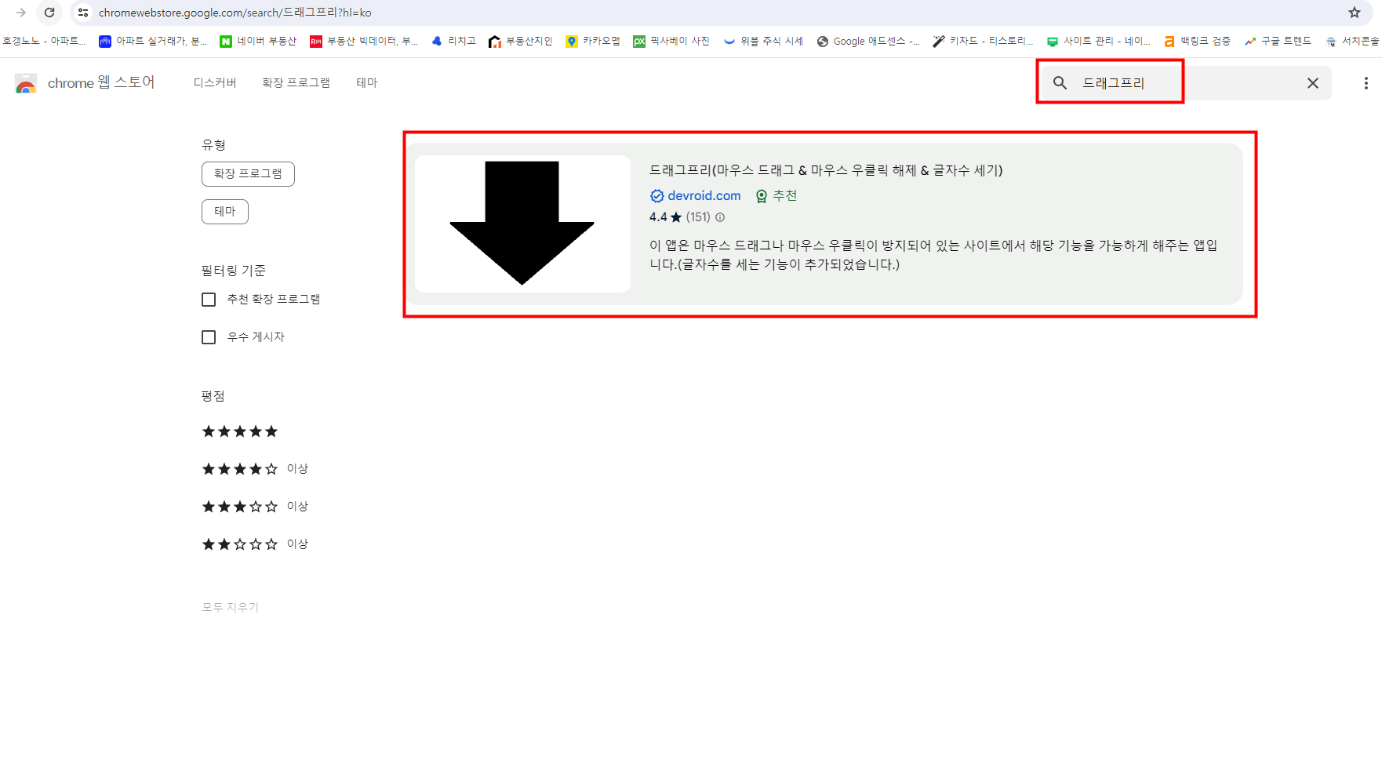The height and width of the screenshot is (760, 1382).
Task: Click the magnifier search icon
Action: 1060,82
